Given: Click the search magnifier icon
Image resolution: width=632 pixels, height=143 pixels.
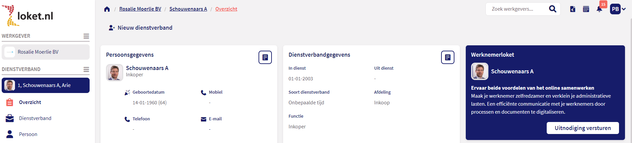Looking at the screenshot, I should click(x=552, y=9).
